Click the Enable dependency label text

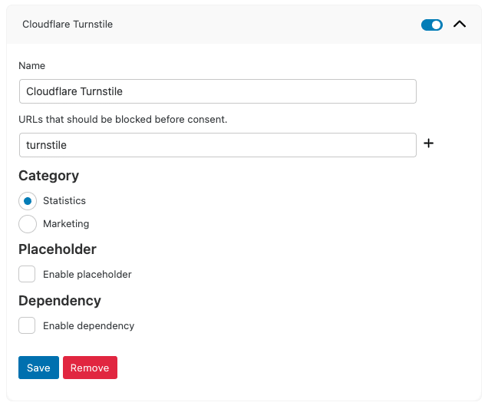pyautogui.click(x=89, y=325)
